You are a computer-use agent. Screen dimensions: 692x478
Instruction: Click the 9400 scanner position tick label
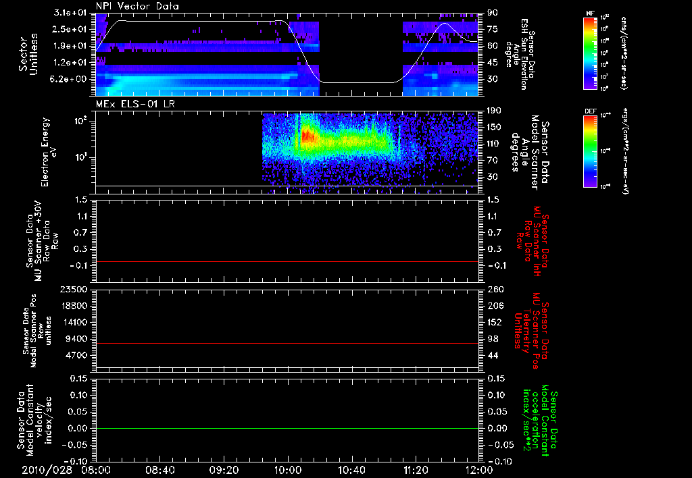(x=77, y=339)
